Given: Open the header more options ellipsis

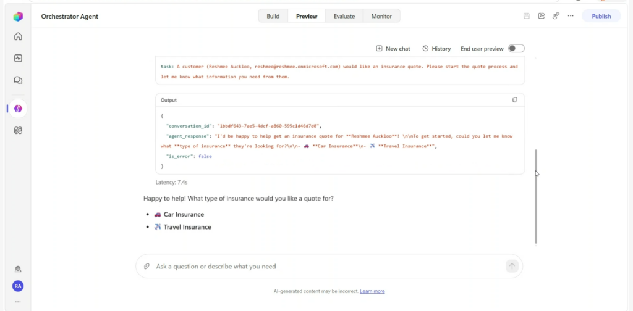Looking at the screenshot, I should pos(571,16).
